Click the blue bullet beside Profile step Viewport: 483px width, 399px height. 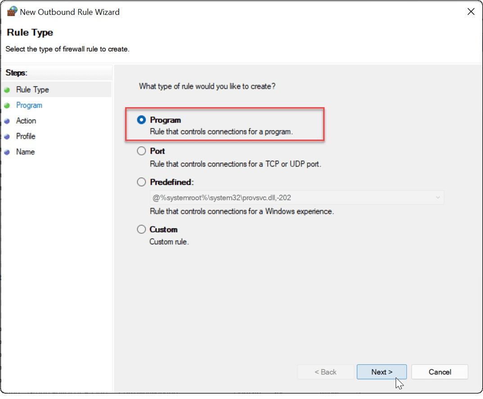pos(7,136)
